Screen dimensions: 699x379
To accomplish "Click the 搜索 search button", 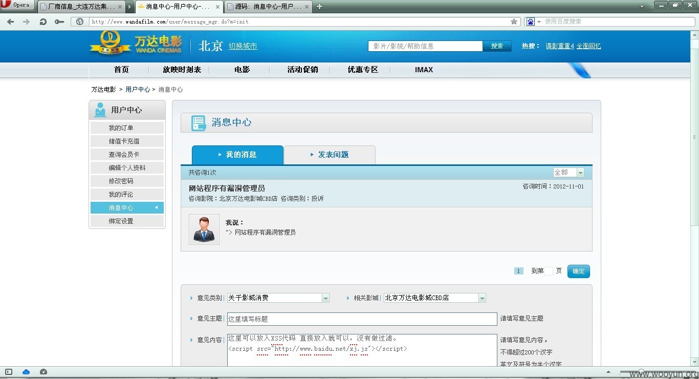I will point(497,46).
